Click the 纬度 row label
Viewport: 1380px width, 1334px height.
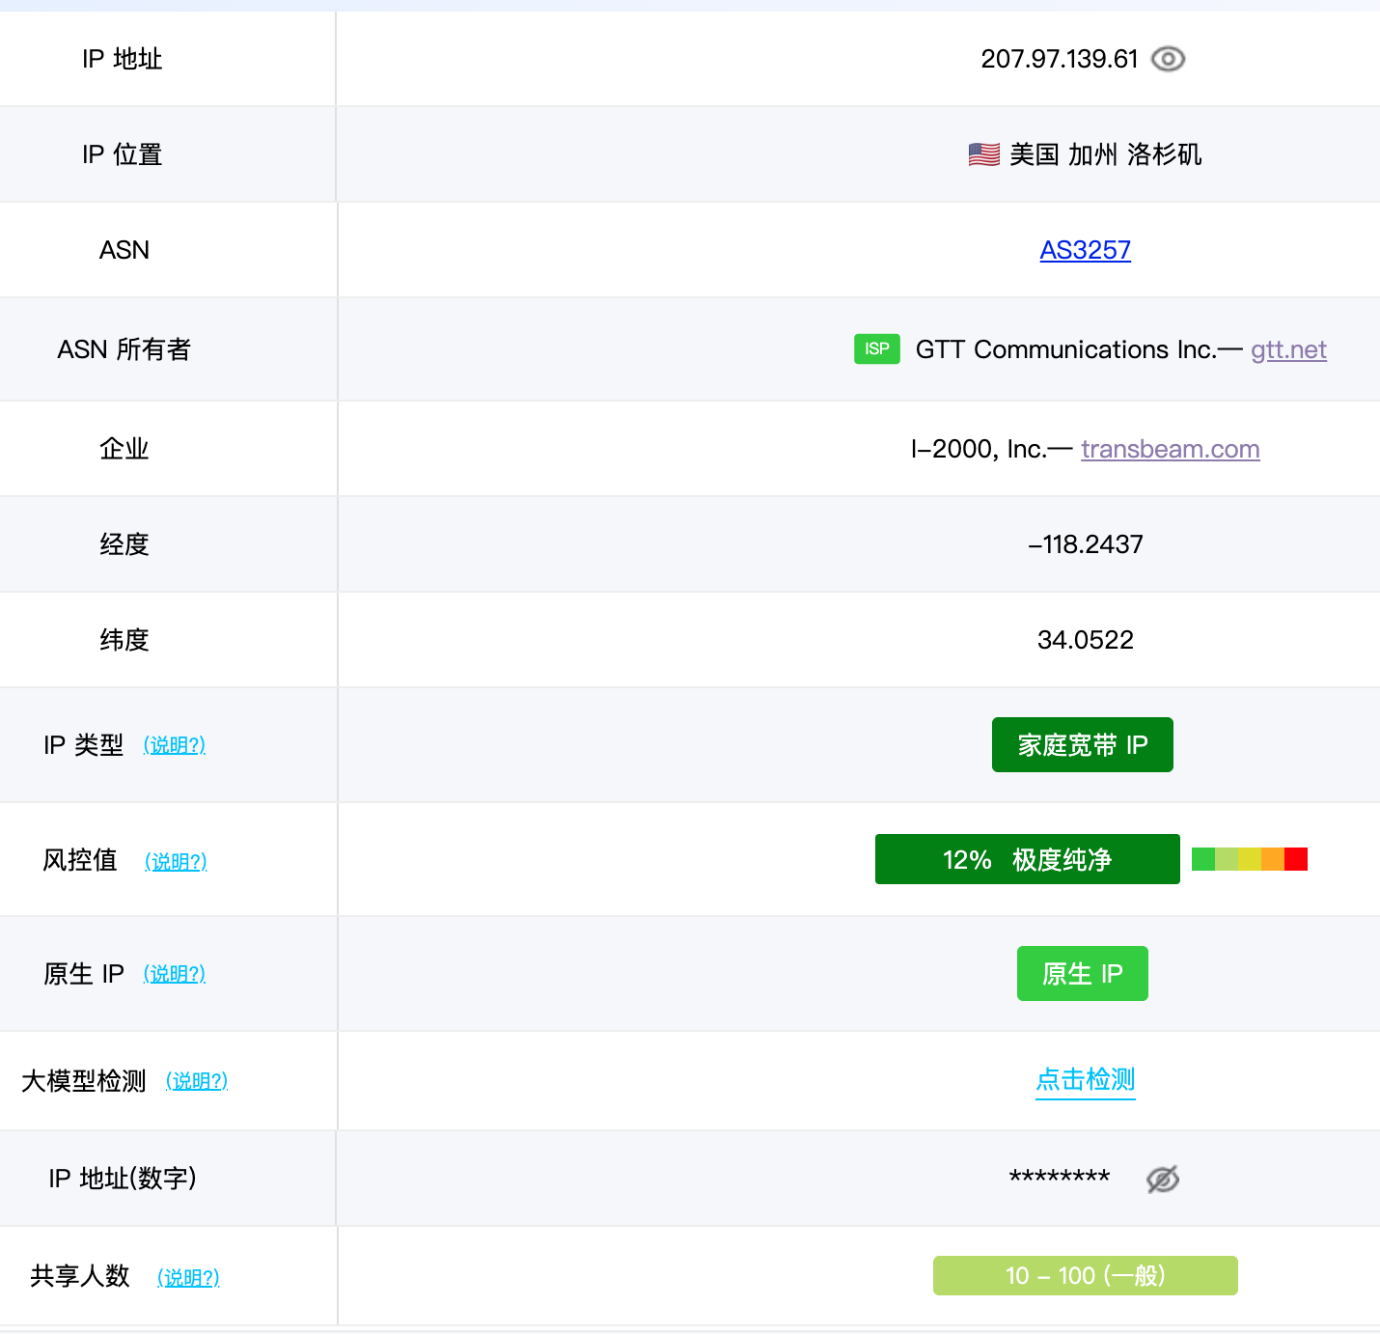[124, 640]
